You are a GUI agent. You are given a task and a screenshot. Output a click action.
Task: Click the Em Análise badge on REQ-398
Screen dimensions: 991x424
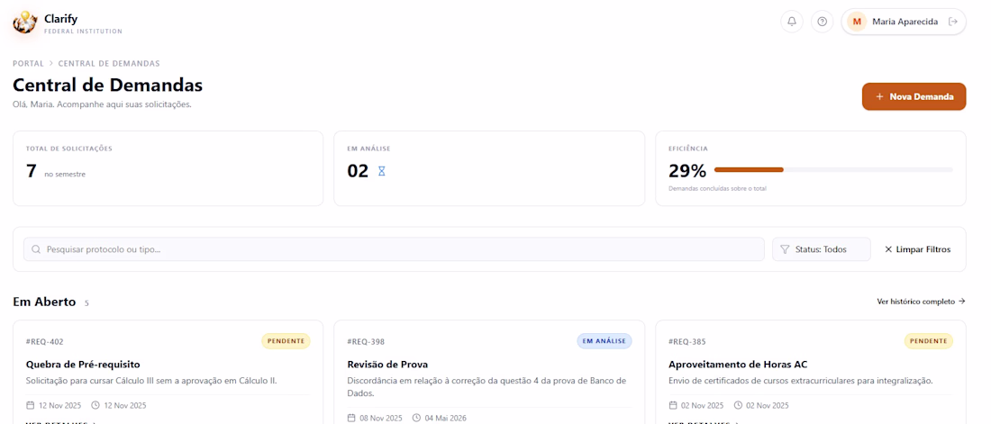[x=605, y=341]
